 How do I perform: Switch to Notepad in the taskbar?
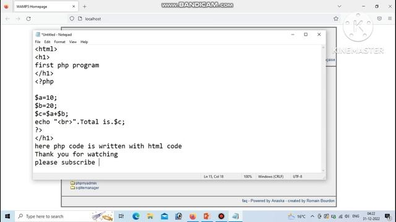point(235,216)
